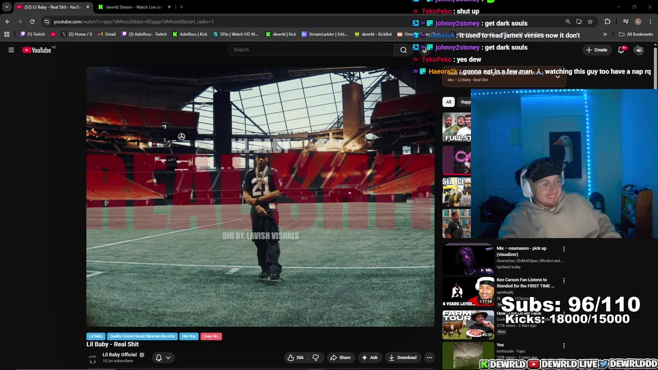Viewport: 658px width, 370px height.
Task: Go to the YouTube home logo
Action: point(37,50)
